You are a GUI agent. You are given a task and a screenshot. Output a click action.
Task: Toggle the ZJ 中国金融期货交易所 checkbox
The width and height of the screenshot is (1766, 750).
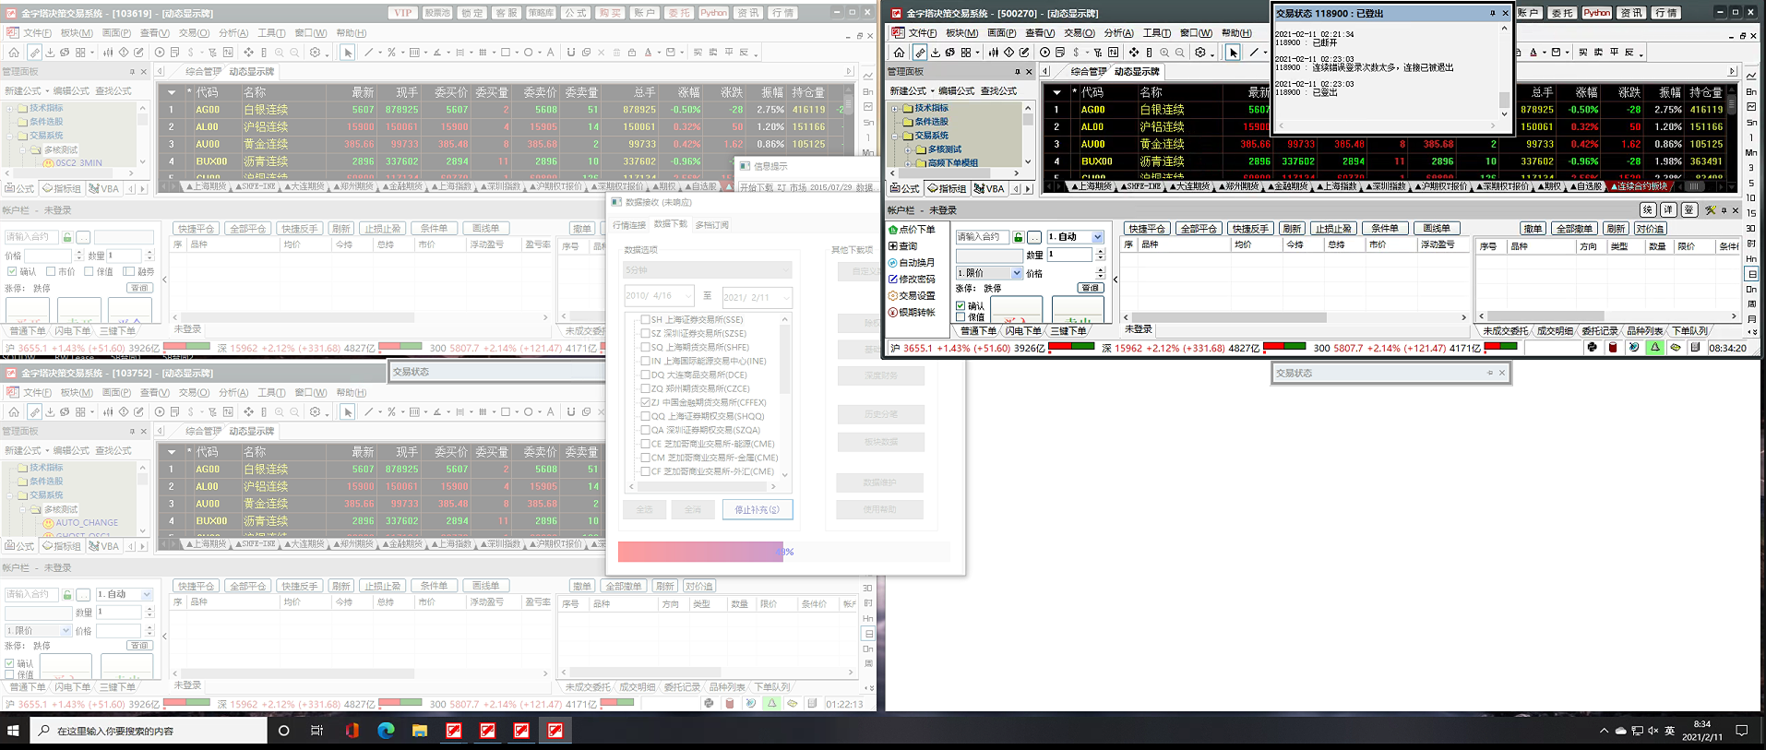[646, 402]
